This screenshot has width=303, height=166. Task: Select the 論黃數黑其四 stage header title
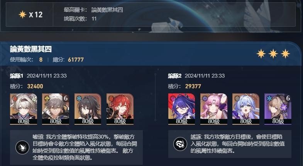pos(31,49)
